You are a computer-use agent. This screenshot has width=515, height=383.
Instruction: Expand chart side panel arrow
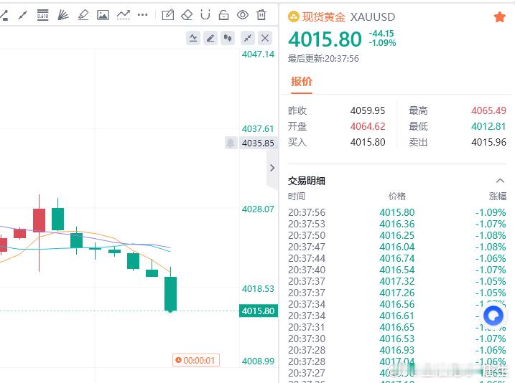pos(272,168)
